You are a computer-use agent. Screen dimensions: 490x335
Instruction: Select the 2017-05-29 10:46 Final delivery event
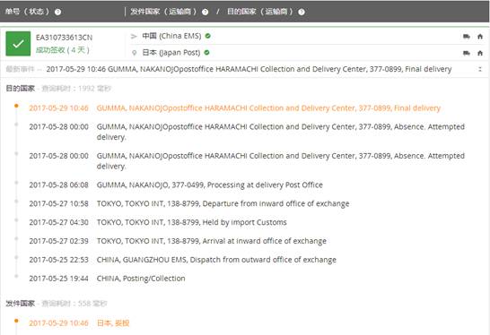[235, 107]
